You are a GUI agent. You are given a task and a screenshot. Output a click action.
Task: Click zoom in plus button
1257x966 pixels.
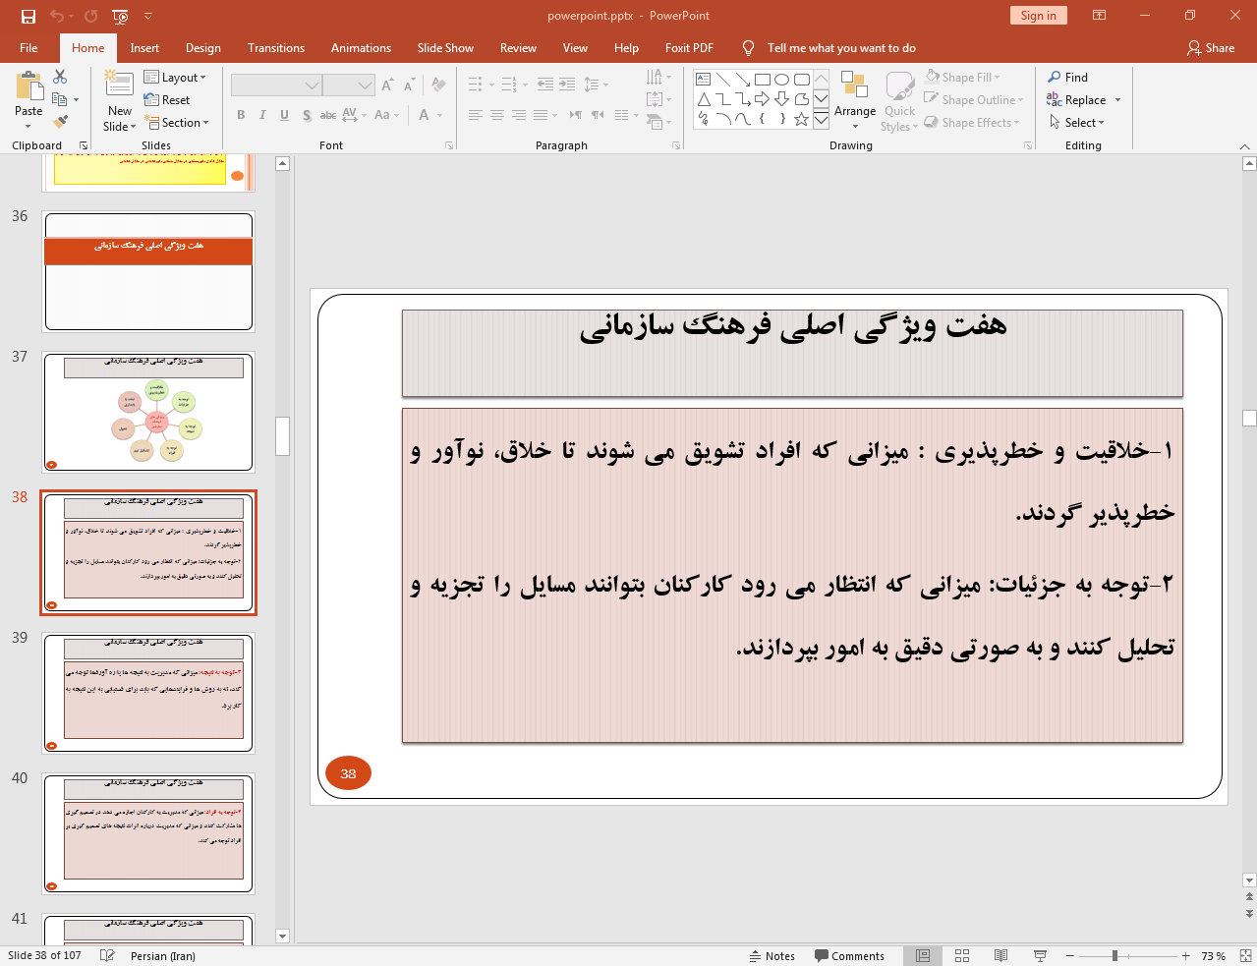(x=1186, y=955)
